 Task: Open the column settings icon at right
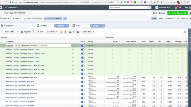click(185, 32)
